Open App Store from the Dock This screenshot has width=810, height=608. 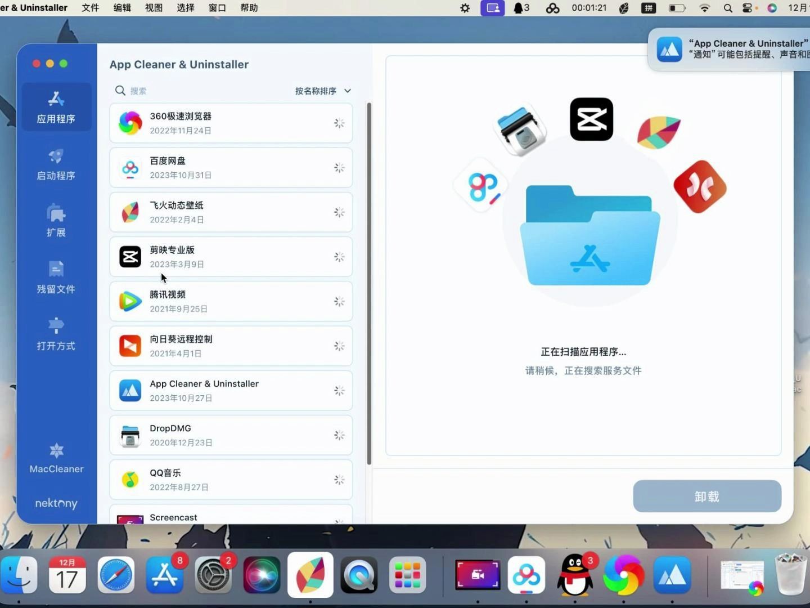click(x=165, y=575)
